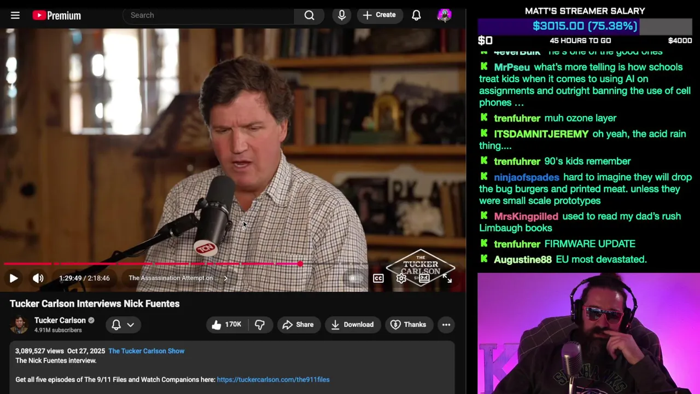
Task: Click the Download button
Action: (353, 325)
